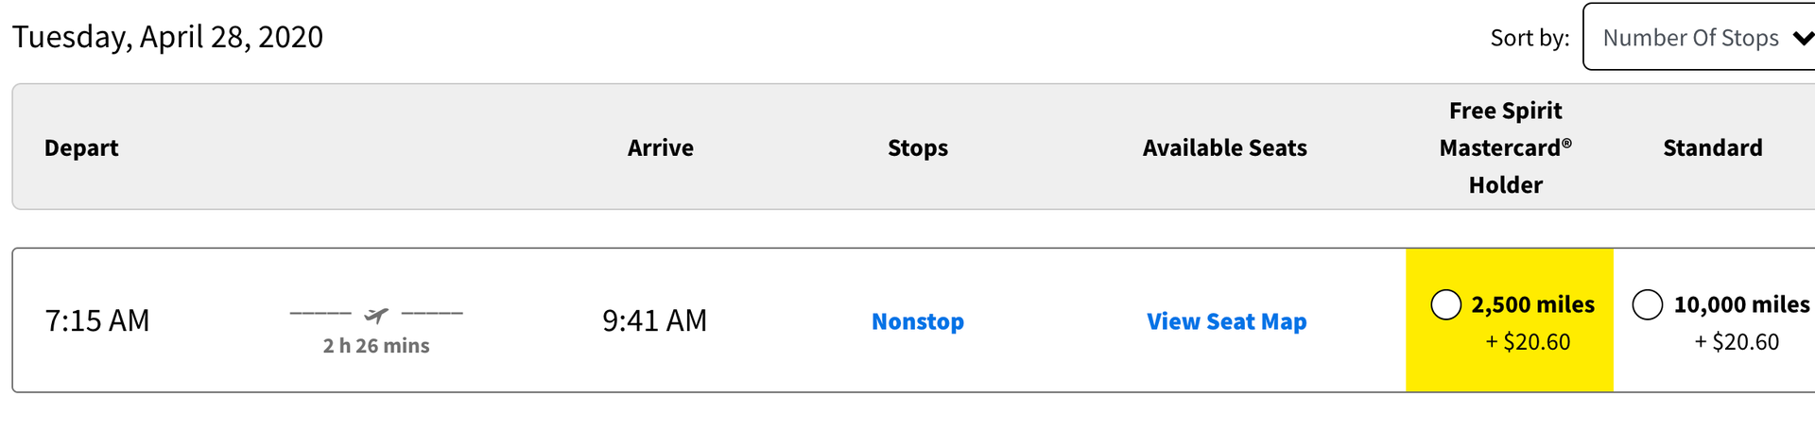Open the Number Of Stops sort dropdown
This screenshot has height=431, width=1815.
pyautogui.click(x=1690, y=38)
